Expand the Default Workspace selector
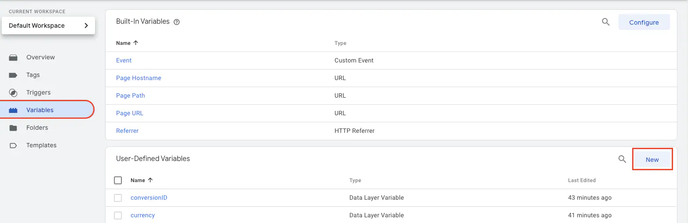Viewport: 688px width, 223px height. (48, 26)
